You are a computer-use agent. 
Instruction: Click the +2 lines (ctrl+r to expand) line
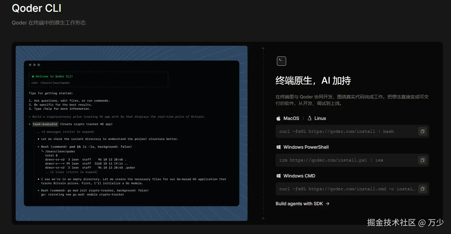(x=71, y=172)
